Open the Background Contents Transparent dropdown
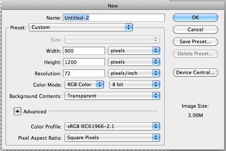 click(112, 96)
